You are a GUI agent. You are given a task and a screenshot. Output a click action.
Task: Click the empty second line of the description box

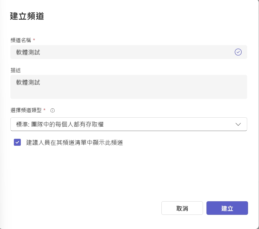pos(128,93)
